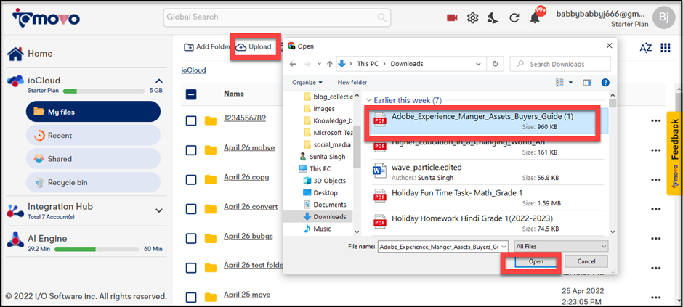Toggle the preview pane icon in the dialog
Viewport: 683px width, 307px height.
tap(588, 82)
